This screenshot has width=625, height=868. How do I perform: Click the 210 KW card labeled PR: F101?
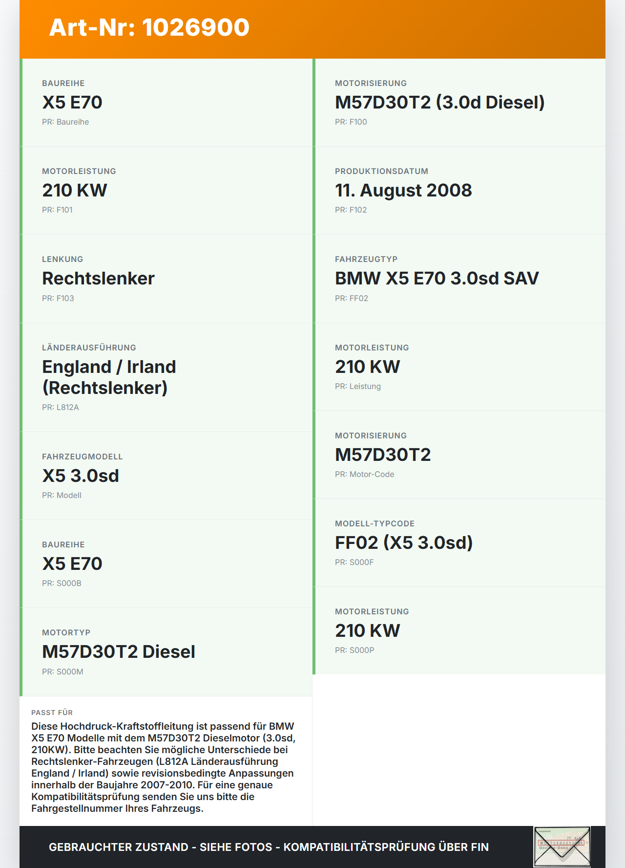[x=166, y=191]
